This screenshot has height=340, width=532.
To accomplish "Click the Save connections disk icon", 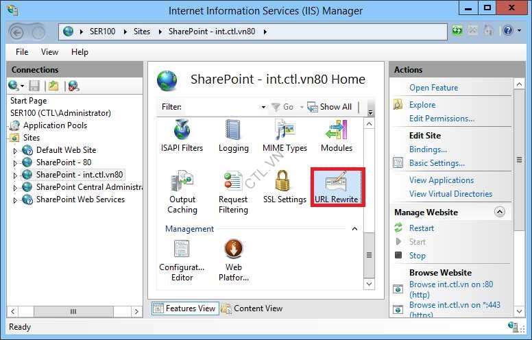I will [34, 86].
